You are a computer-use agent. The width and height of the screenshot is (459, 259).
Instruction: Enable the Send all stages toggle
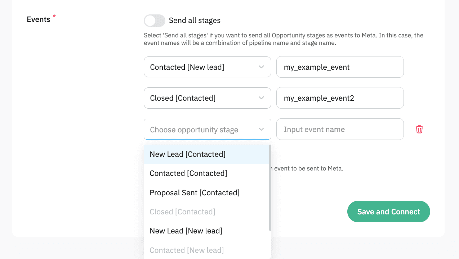point(154,21)
